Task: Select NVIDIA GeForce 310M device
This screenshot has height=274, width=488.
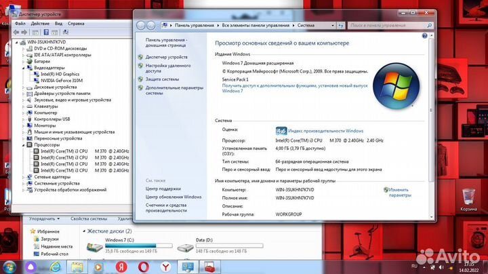Action: pyautogui.click(x=62, y=81)
